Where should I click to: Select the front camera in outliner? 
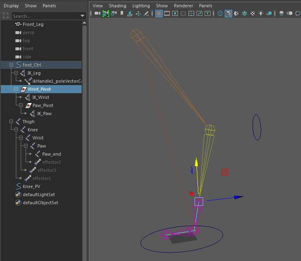coord(28,49)
